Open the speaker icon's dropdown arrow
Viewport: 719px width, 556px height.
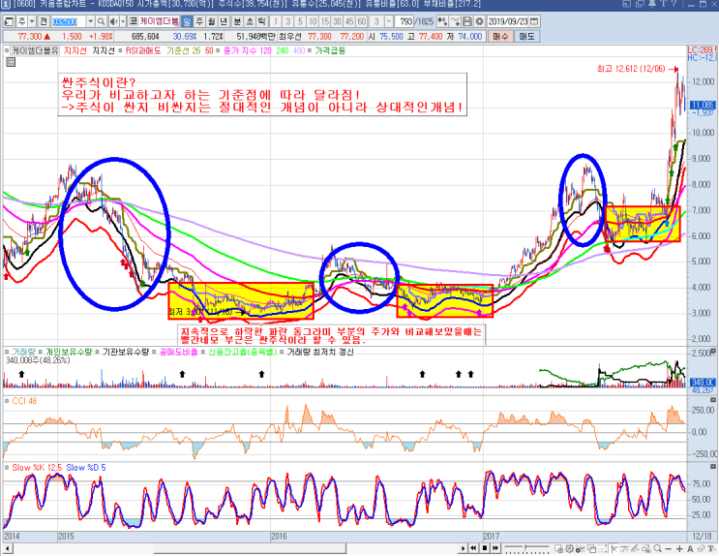(x=122, y=21)
